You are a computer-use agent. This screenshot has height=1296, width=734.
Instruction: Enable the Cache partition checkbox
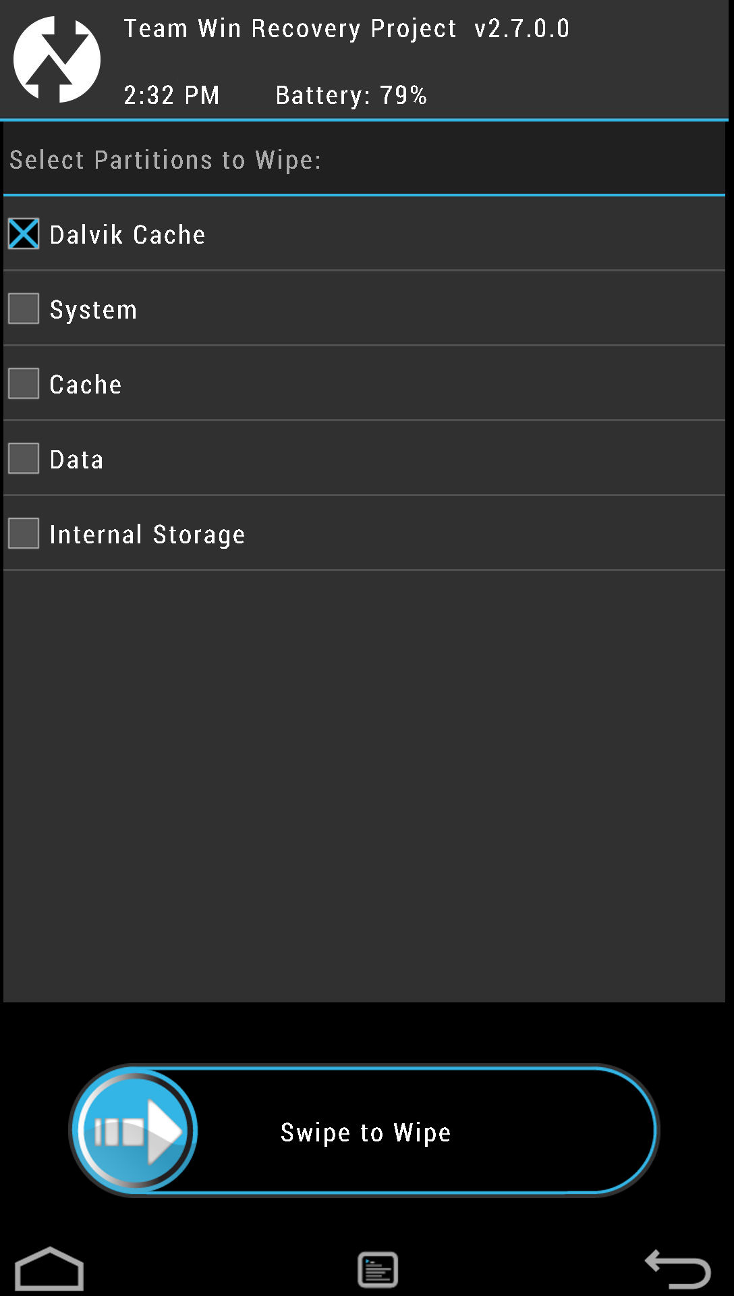pyautogui.click(x=24, y=384)
